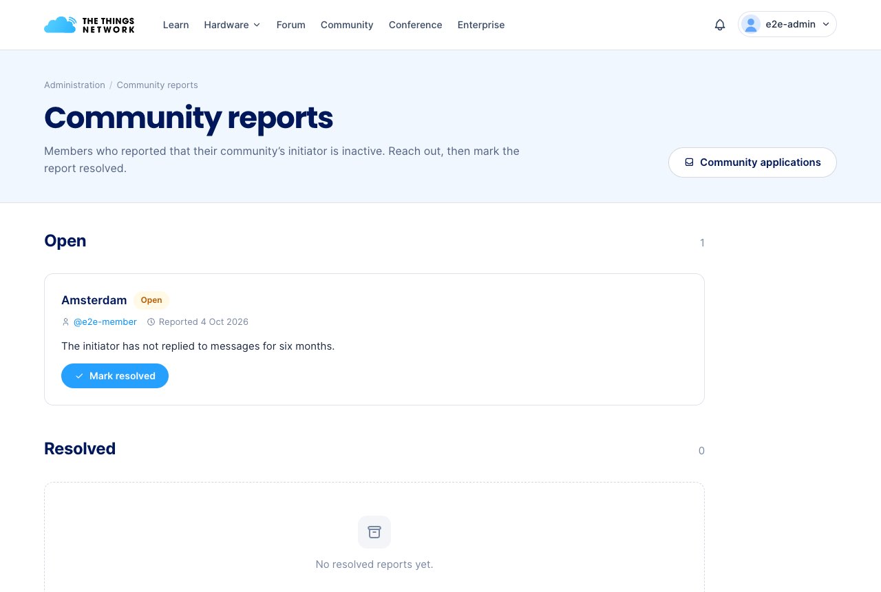Open Community applications
This screenshot has height=592, width=881.
click(752, 162)
